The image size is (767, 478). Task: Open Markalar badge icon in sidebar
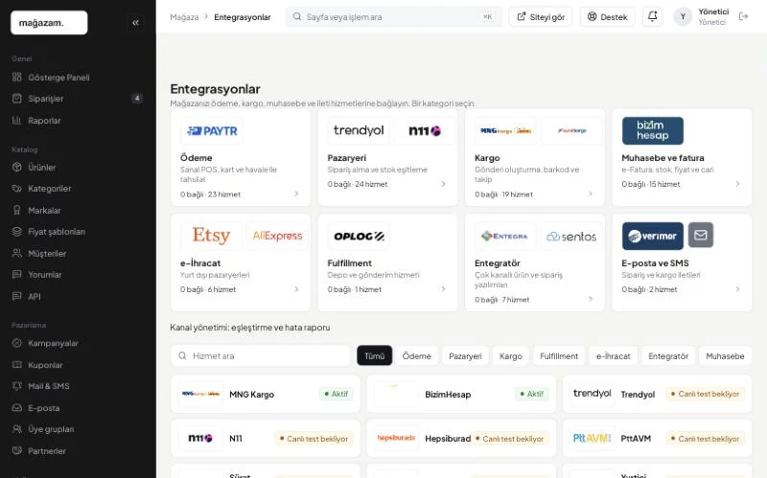17,210
